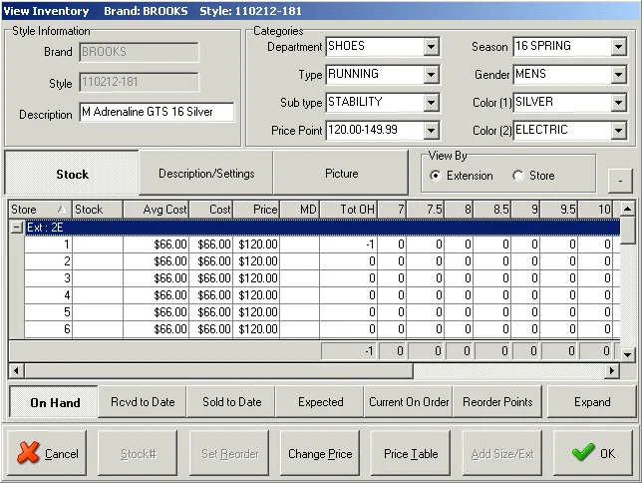
Task: Switch to the Description/Settings tab
Action: [206, 174]
